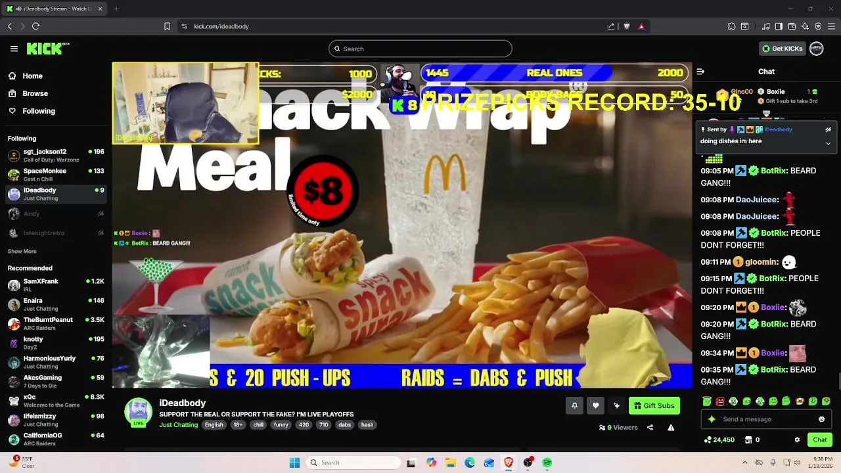Open Enaira recommended channel
The width and height of the screenshot is (841, 473).
(56, 304)
